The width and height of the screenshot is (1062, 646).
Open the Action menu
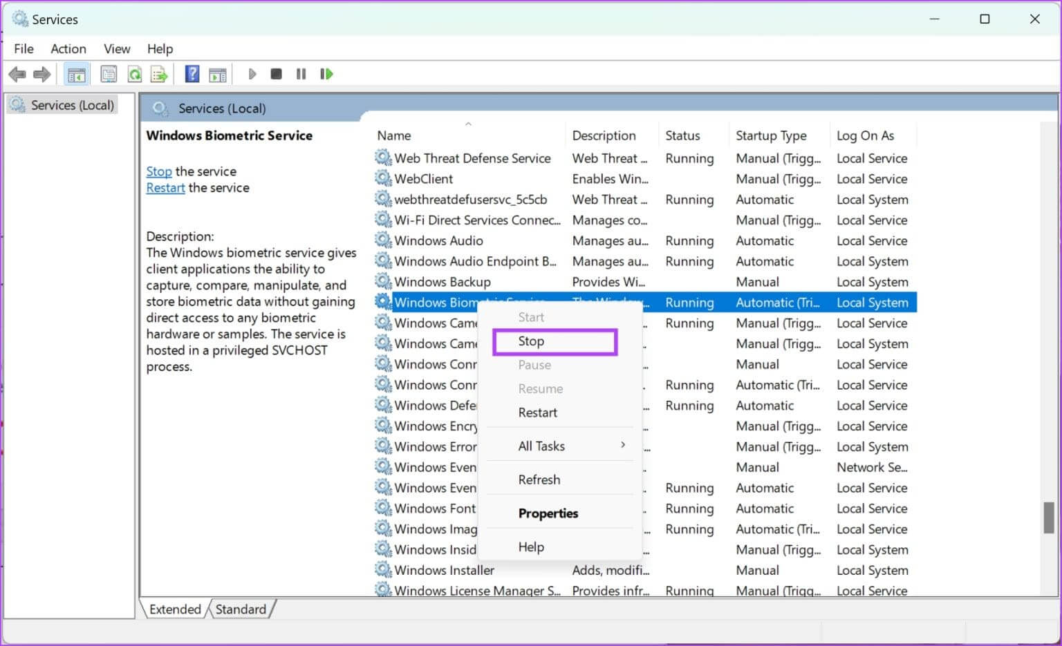68,48
